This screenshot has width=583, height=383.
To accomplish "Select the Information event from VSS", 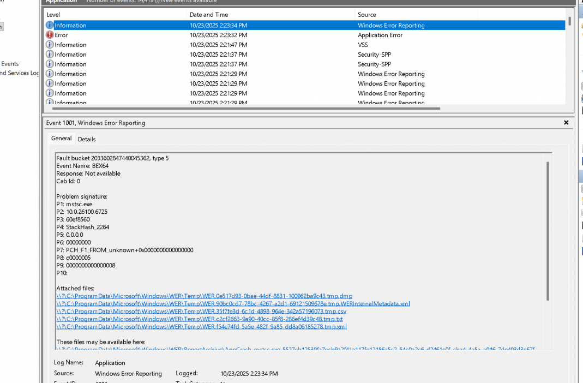I will tap(305, 45).
